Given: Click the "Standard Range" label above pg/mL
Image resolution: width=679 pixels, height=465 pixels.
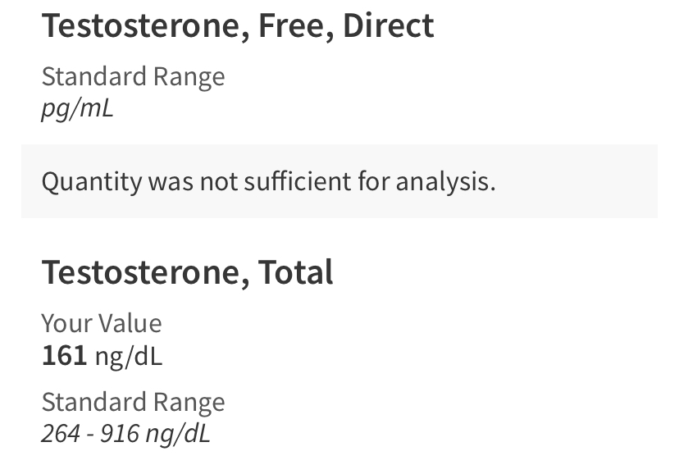Looking at the screenshot, I should [133, 76].
